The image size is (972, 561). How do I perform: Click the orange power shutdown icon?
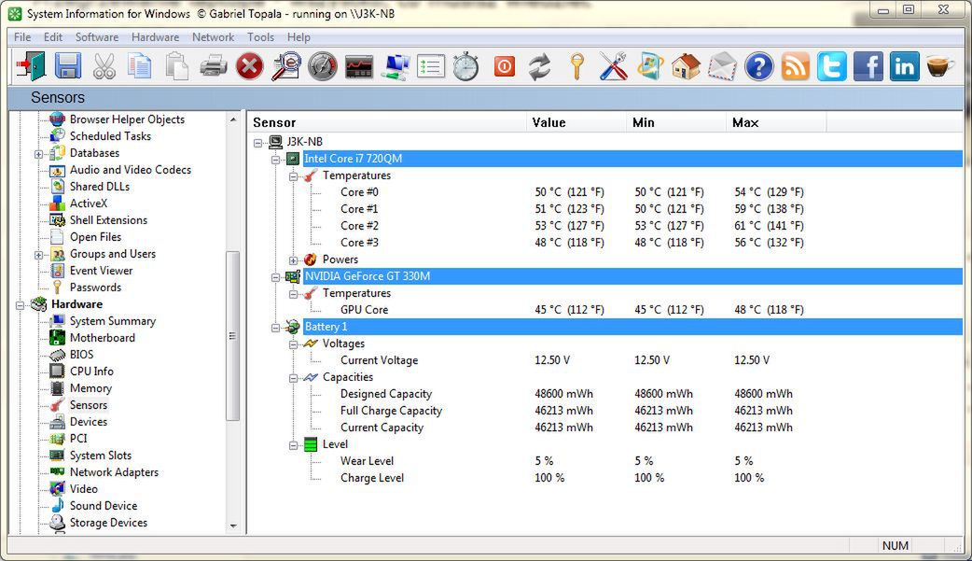(x=505, y=66)
